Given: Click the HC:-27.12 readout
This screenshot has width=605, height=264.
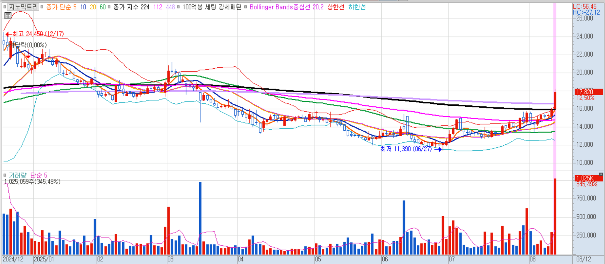Looking at the screenshot, I should coord(586,12).
